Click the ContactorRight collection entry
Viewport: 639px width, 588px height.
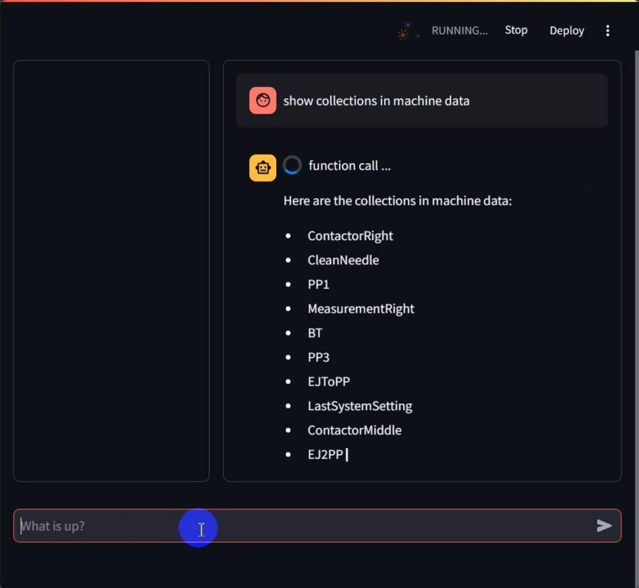click(350, 236)
